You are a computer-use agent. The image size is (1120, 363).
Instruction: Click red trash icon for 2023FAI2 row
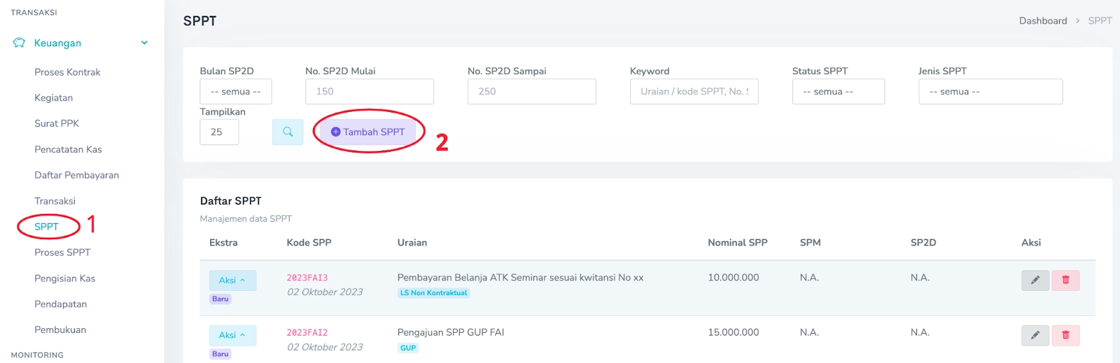coord(1065,336)
